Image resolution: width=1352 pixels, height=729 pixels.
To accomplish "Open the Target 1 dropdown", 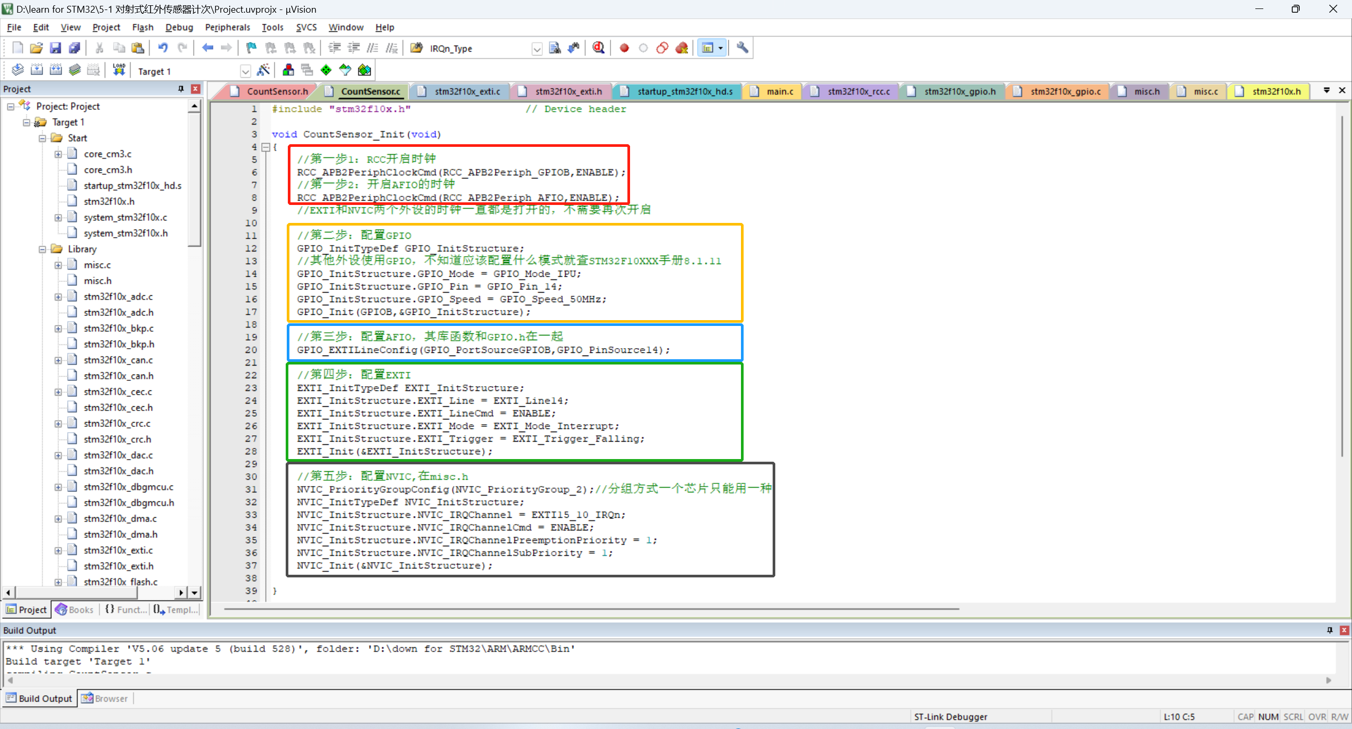I will 245,71.
